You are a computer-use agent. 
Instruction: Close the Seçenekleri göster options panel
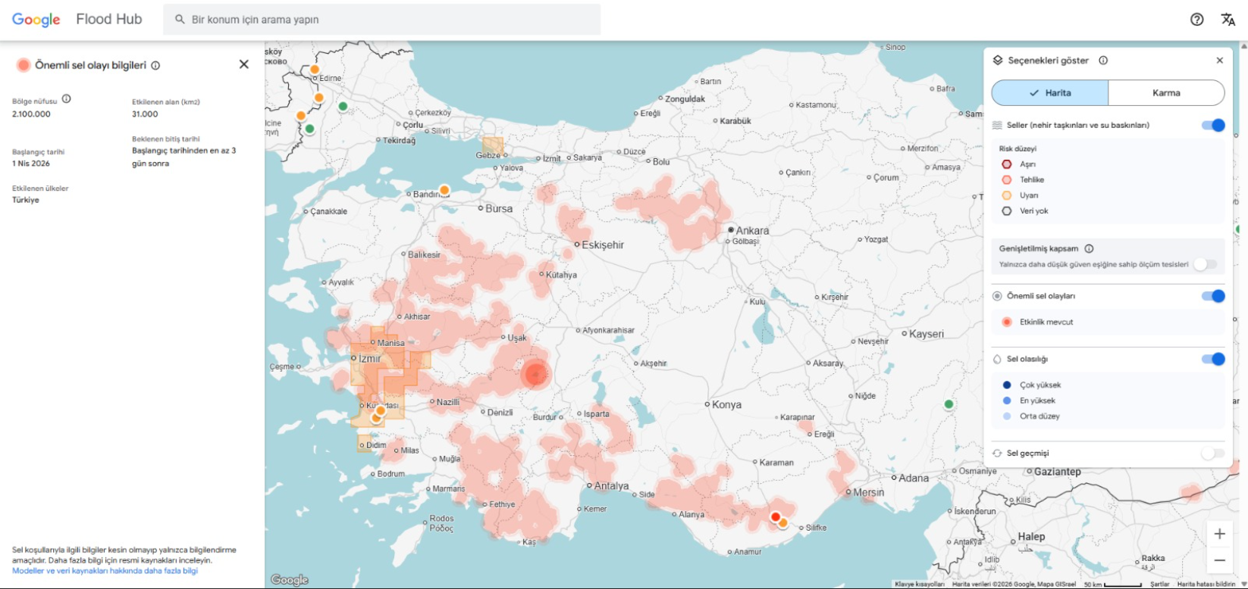[x=1219, y=61]
